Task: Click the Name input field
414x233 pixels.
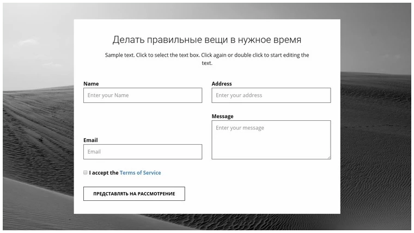Action: coord(143,95)
